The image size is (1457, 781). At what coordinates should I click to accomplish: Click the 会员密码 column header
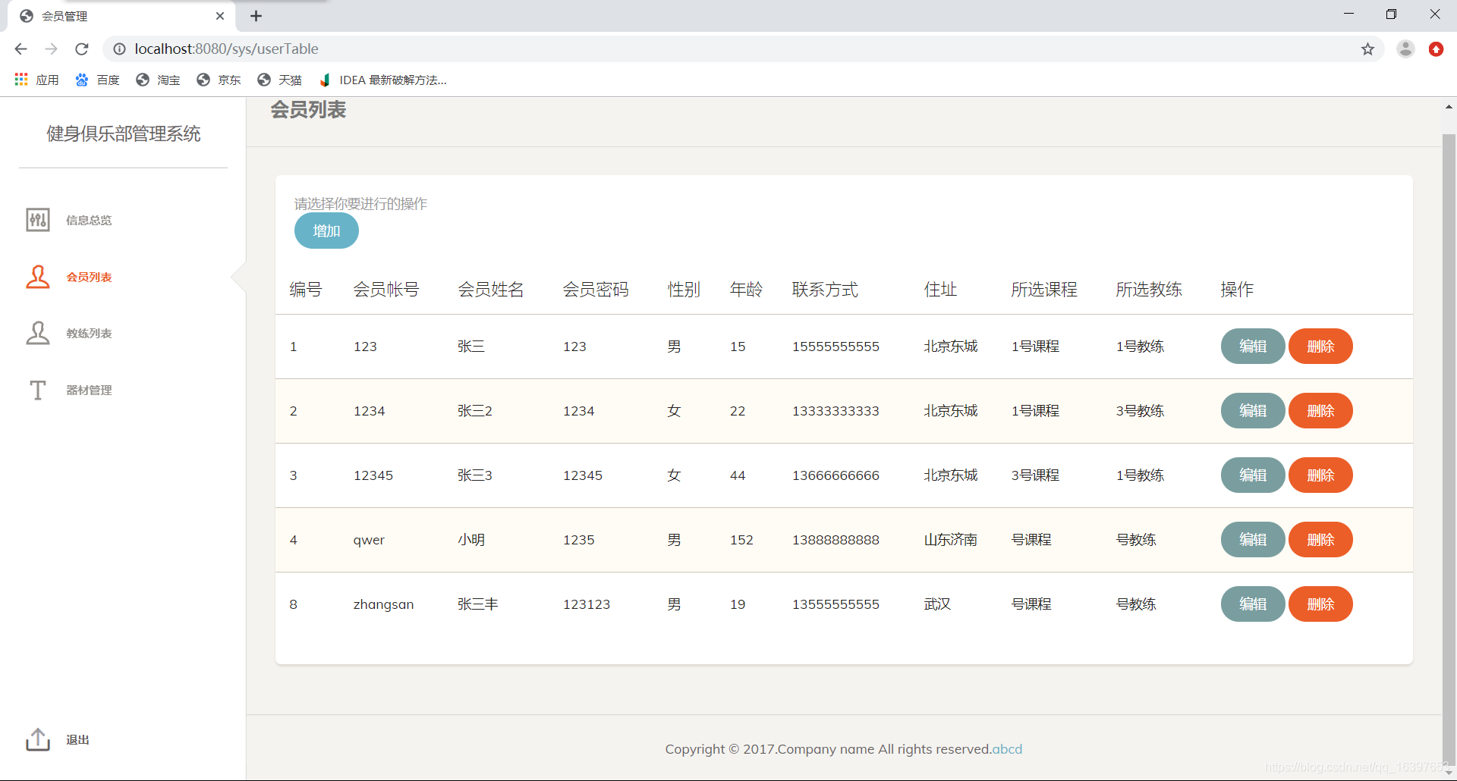click(596, 290)
